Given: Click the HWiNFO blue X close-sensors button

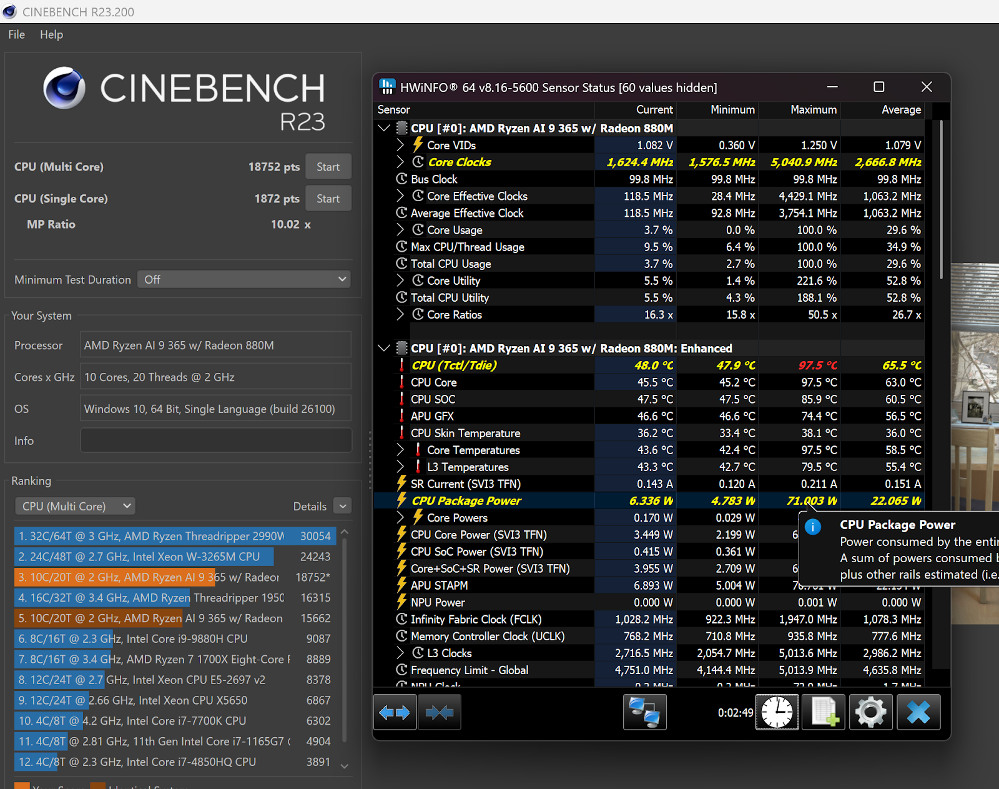Looking at the screenshot, I should (918, 712).
